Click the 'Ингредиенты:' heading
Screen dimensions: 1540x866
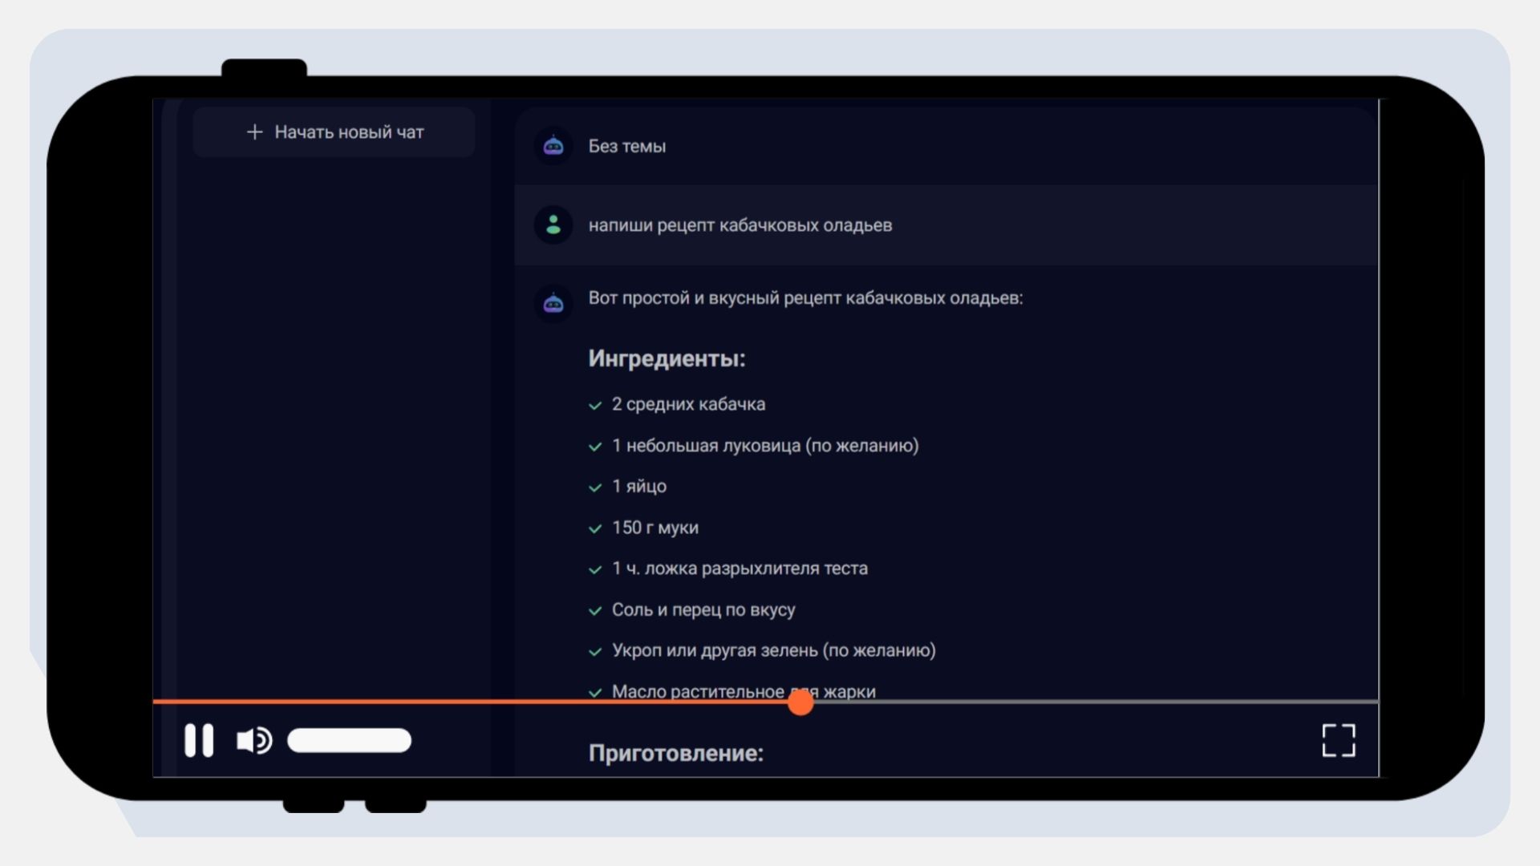tap(667, 358)
